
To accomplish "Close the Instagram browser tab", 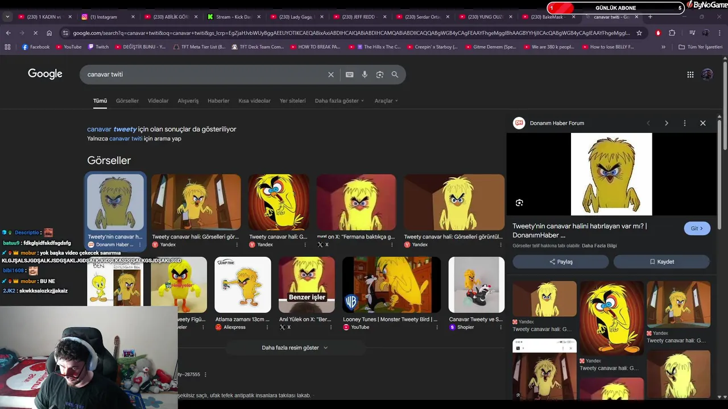I will [x=133, y=17].
